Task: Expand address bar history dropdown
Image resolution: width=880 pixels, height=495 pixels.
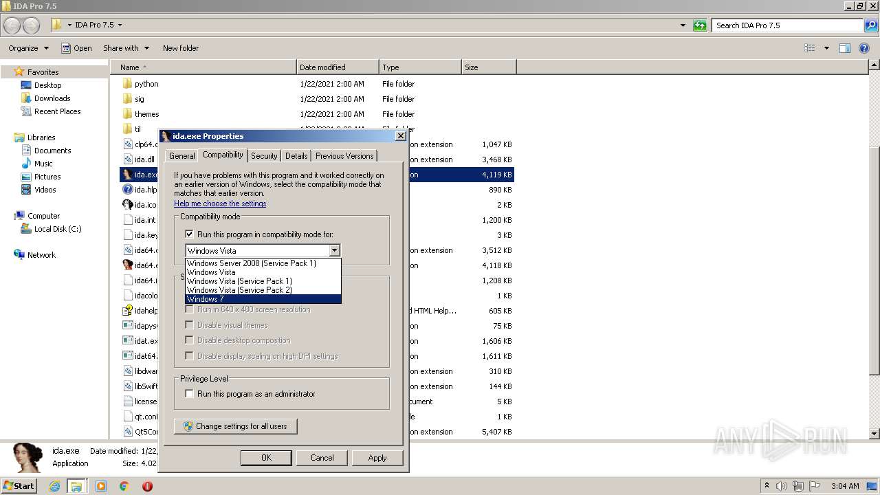Action: 683,25
